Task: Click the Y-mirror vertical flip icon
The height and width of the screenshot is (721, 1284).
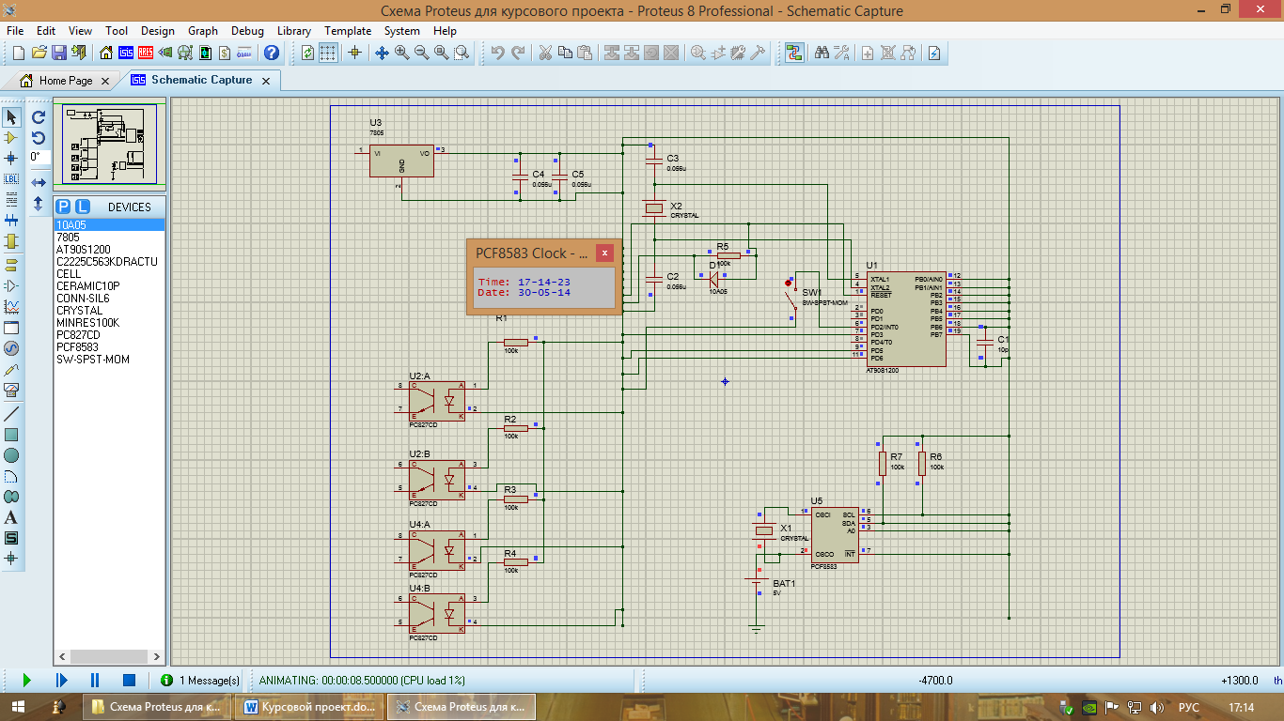Action: coord(39,203)
